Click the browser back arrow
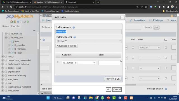 click(x=3, y=7)
